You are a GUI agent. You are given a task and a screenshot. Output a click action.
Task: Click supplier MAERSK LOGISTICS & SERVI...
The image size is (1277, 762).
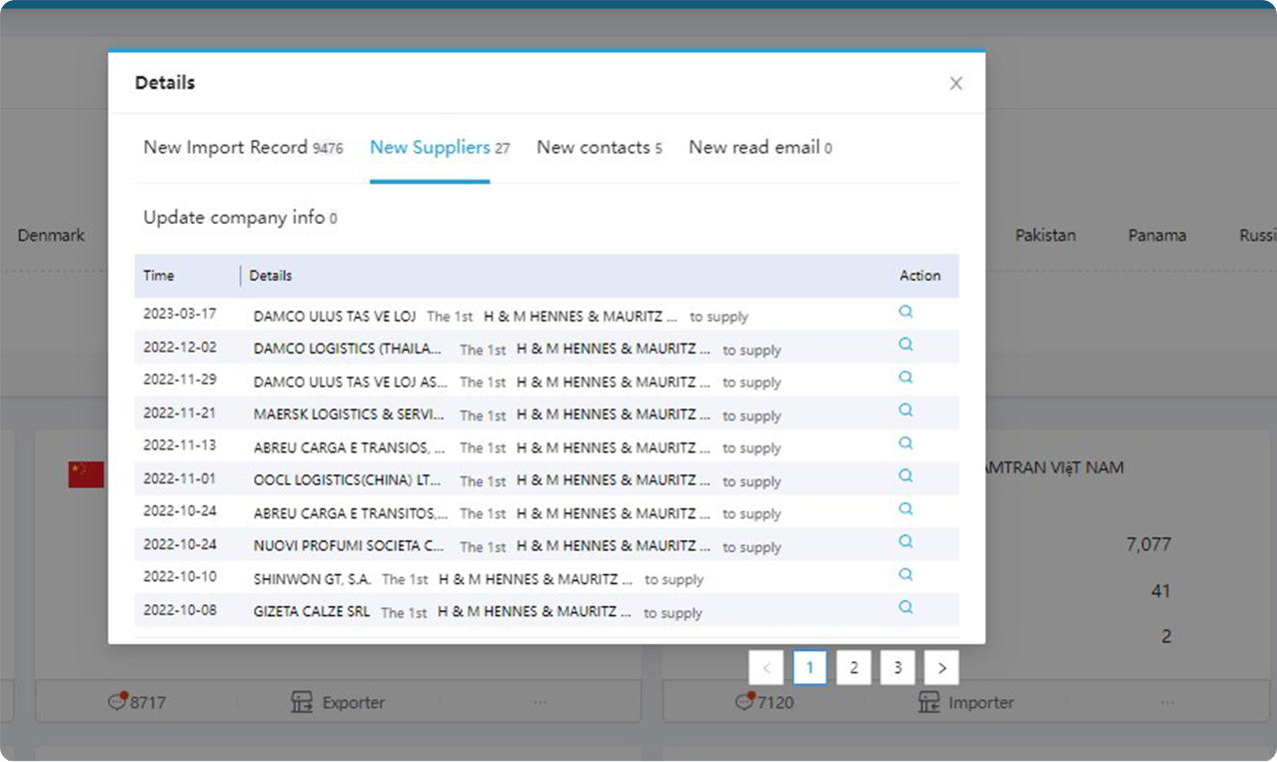(350, 414)
